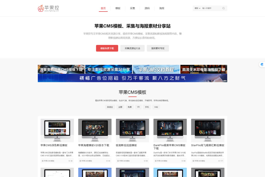
Task: Open the 苹果海螺模板V20版本下载 thumbnail image
Action: [x=95, y=130]
